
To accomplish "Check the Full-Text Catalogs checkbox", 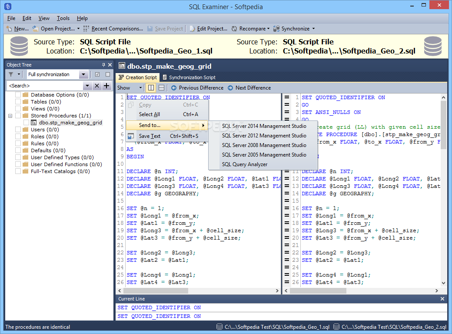I will tap(18, 171).
